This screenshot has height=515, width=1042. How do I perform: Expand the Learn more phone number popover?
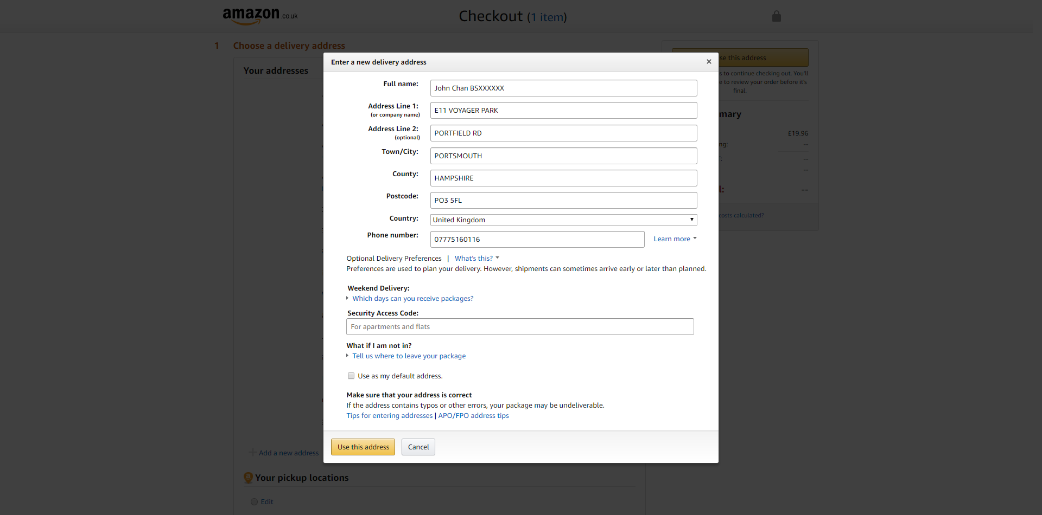[675, 239]
